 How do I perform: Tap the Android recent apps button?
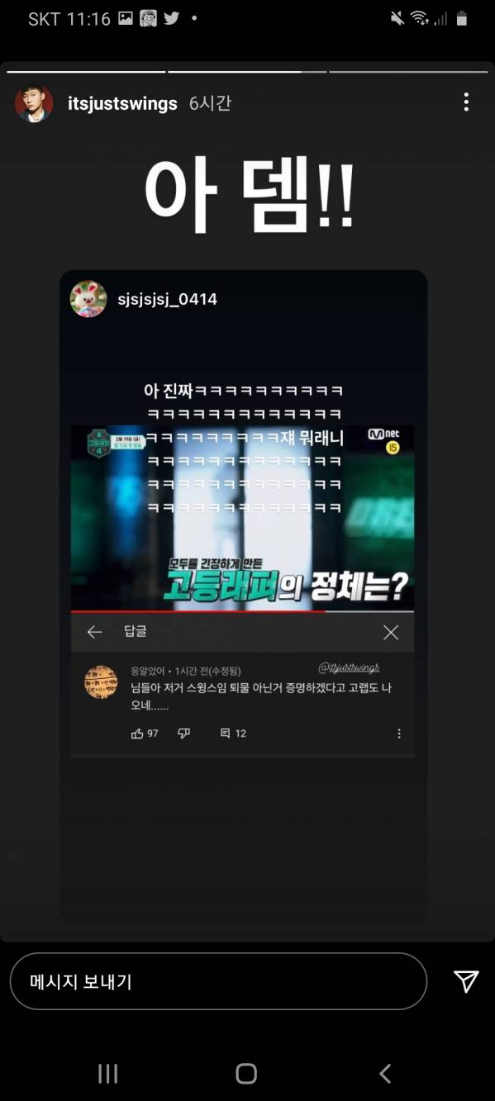108,1073
